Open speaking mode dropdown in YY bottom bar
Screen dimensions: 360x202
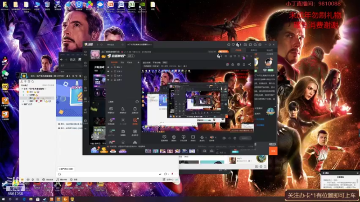48,180
